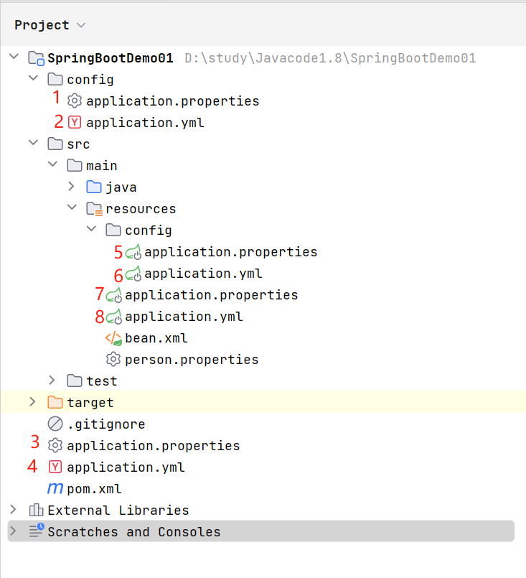Select the test folder name
This screenshot has height=578, width=526.
[x=102, y=381]
